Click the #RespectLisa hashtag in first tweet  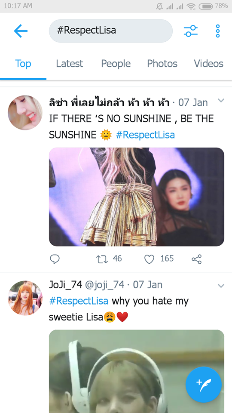point(145,135)
